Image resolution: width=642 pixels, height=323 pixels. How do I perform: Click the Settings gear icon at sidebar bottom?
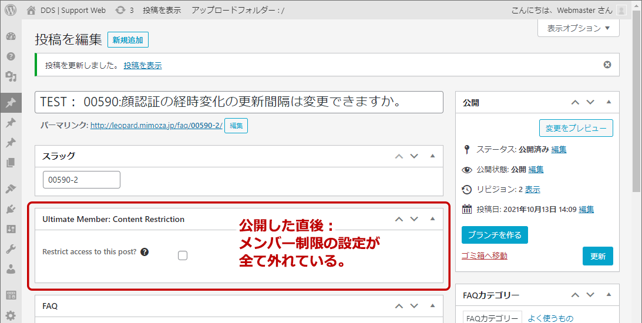pyautogui.click(x=11, y=315)
